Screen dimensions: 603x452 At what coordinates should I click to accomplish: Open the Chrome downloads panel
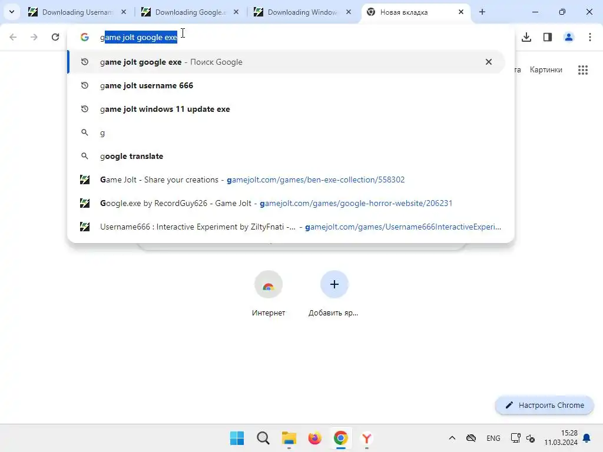click(526, 37)
